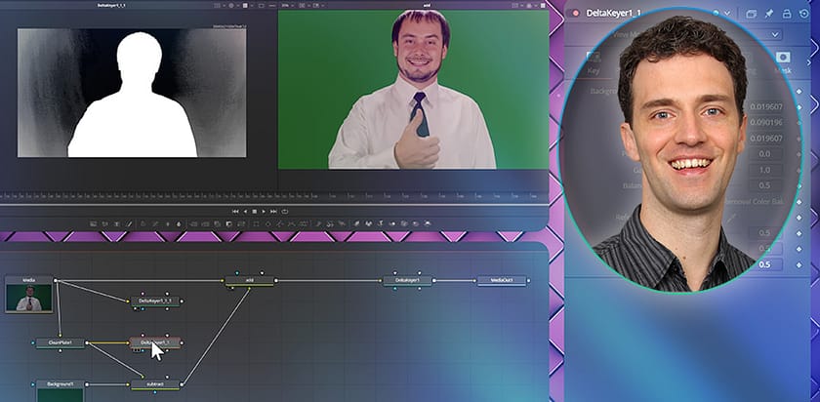Click the Media node thumbnail in the graph
This screenshot has height=402, width=820.
click(29, 298)
